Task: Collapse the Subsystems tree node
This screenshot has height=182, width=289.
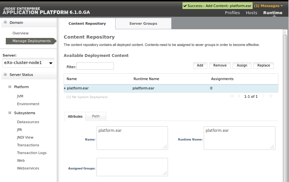Action: (x=10, y=113)
